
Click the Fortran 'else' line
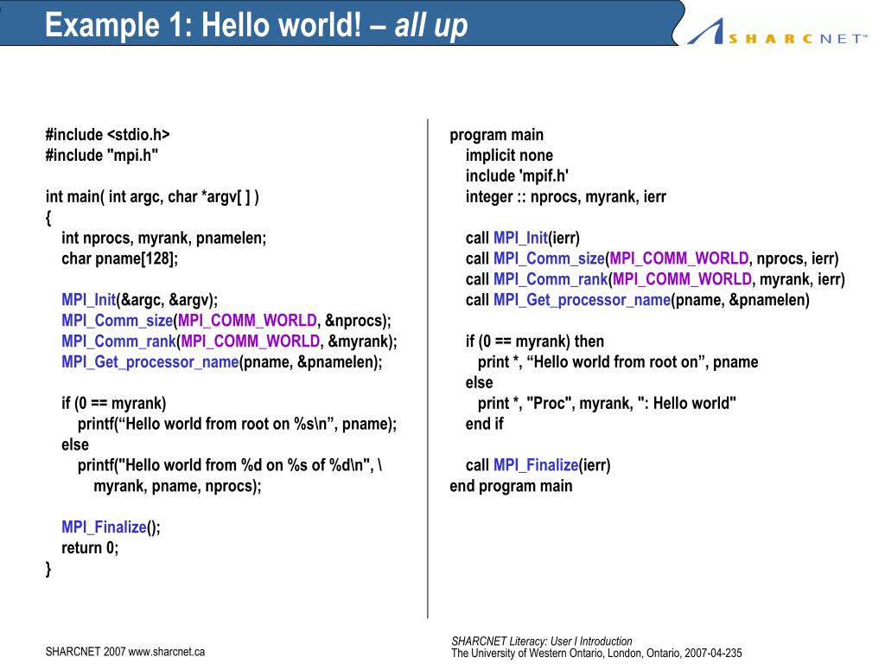479,383
